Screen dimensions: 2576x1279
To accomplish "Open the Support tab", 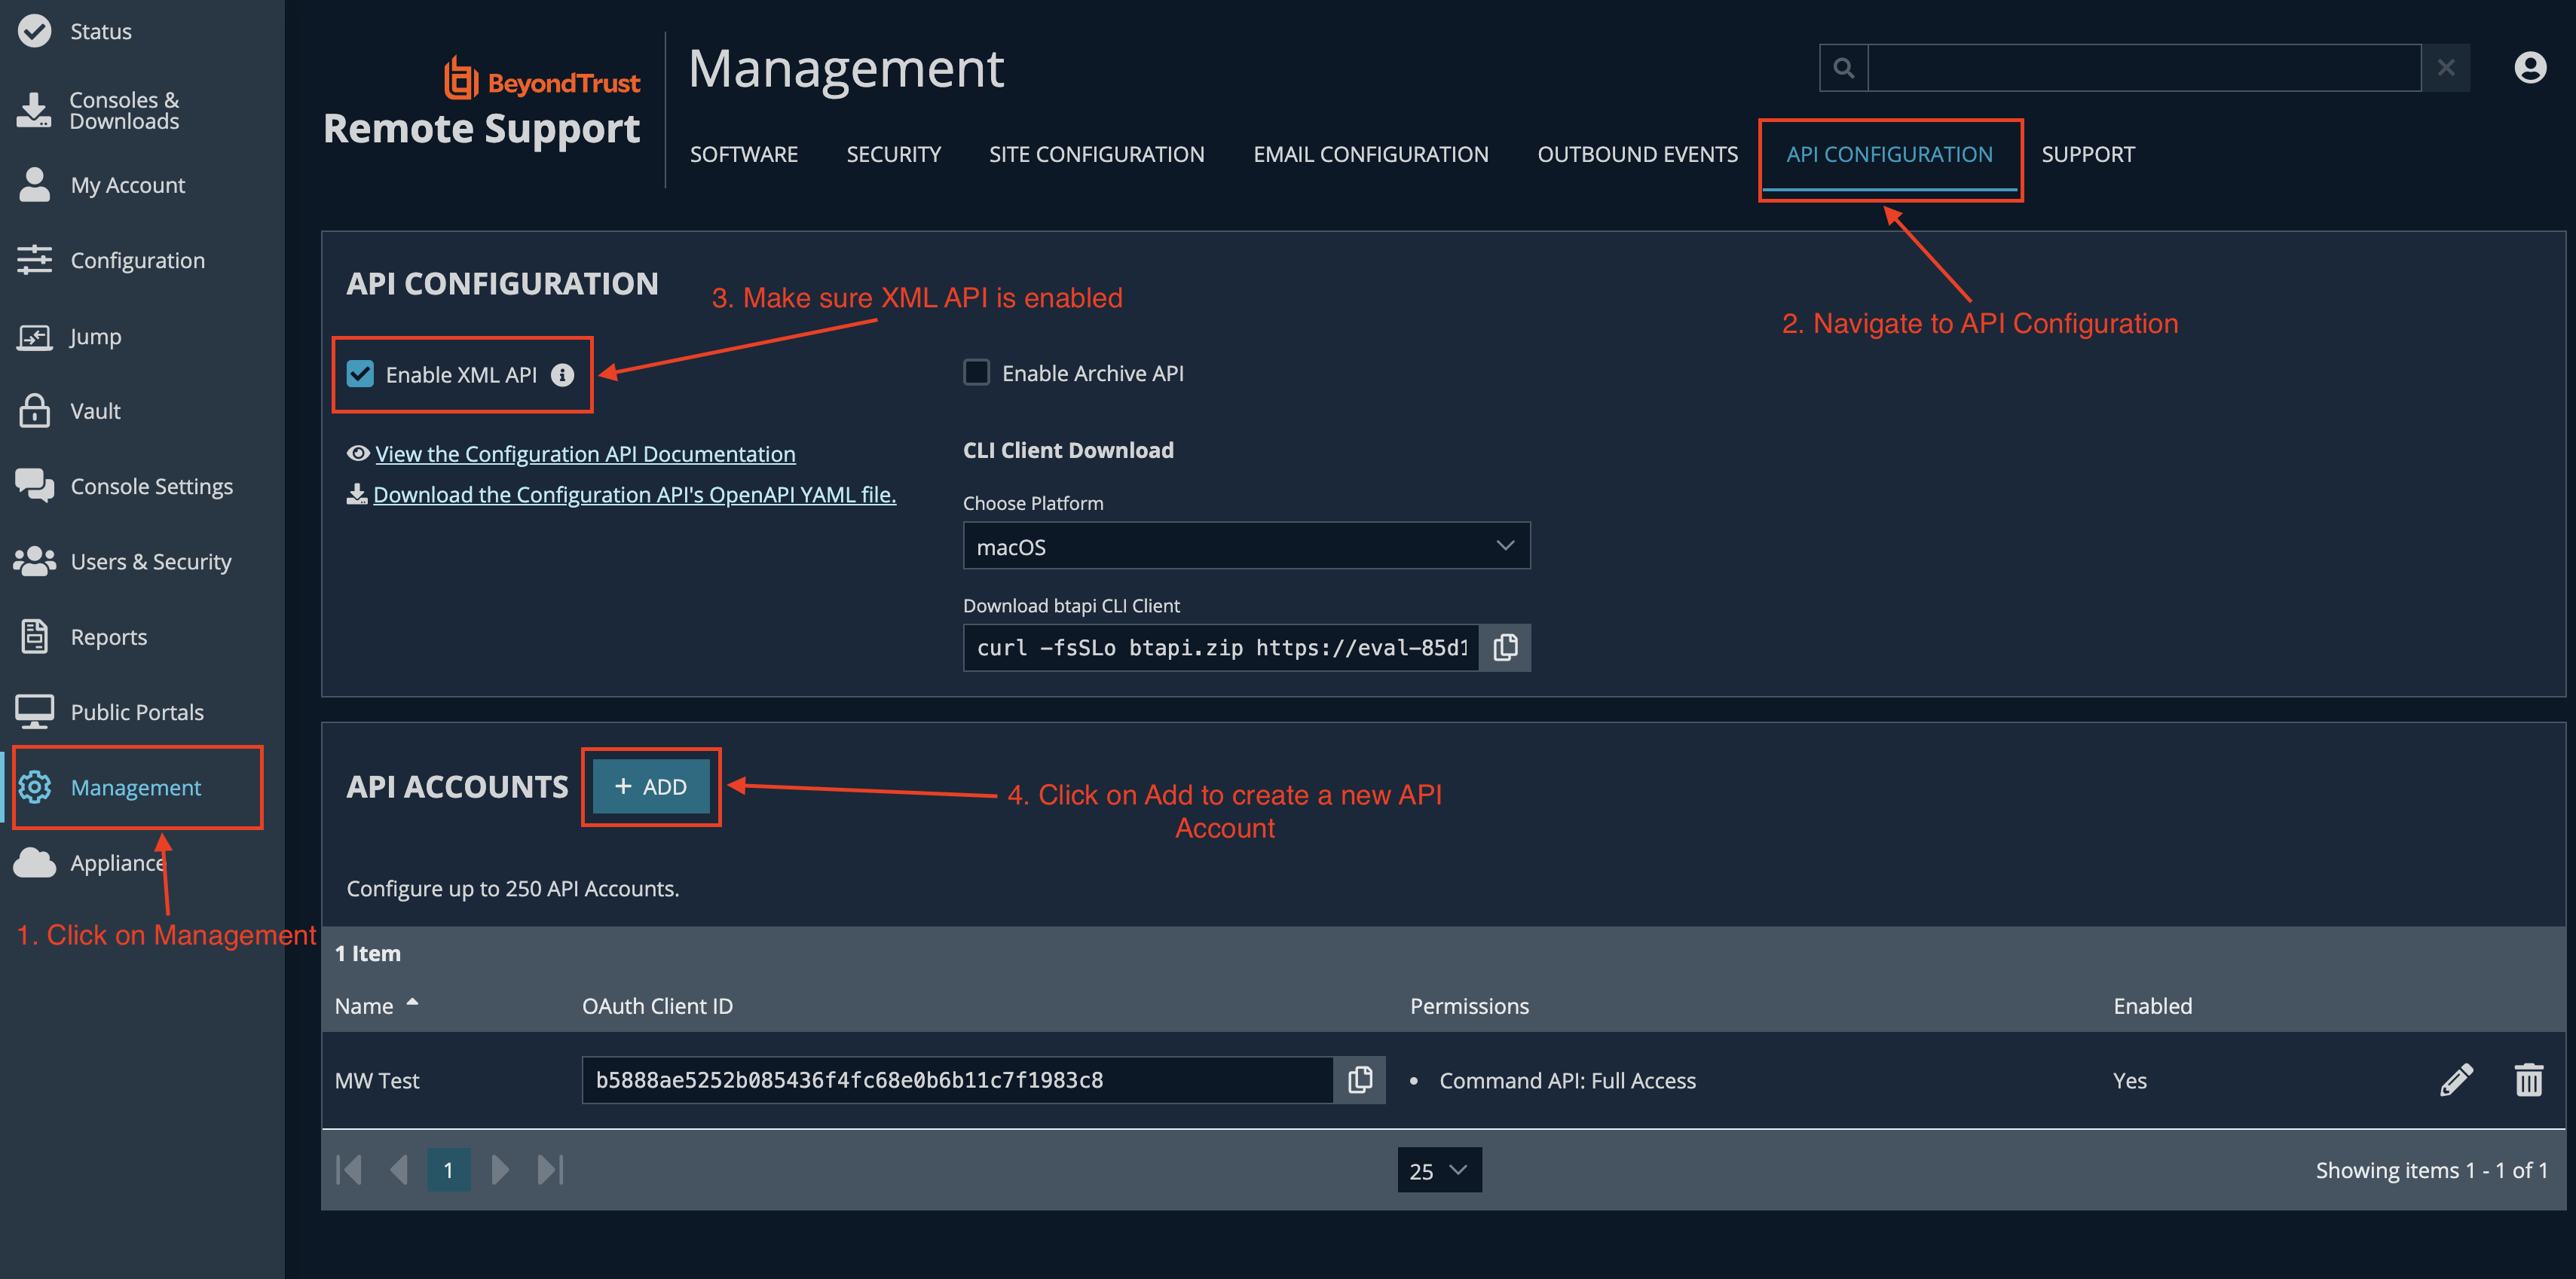I will click(x=2088, y=154).
